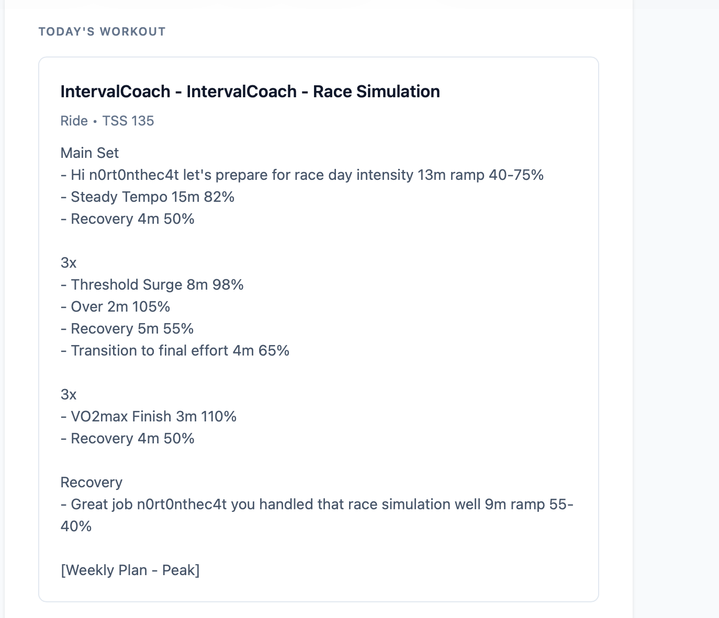Open the IntervalCoach Race Simulation workout title
This screenshot has height=618, width=719.
click(x=250, y=91)
